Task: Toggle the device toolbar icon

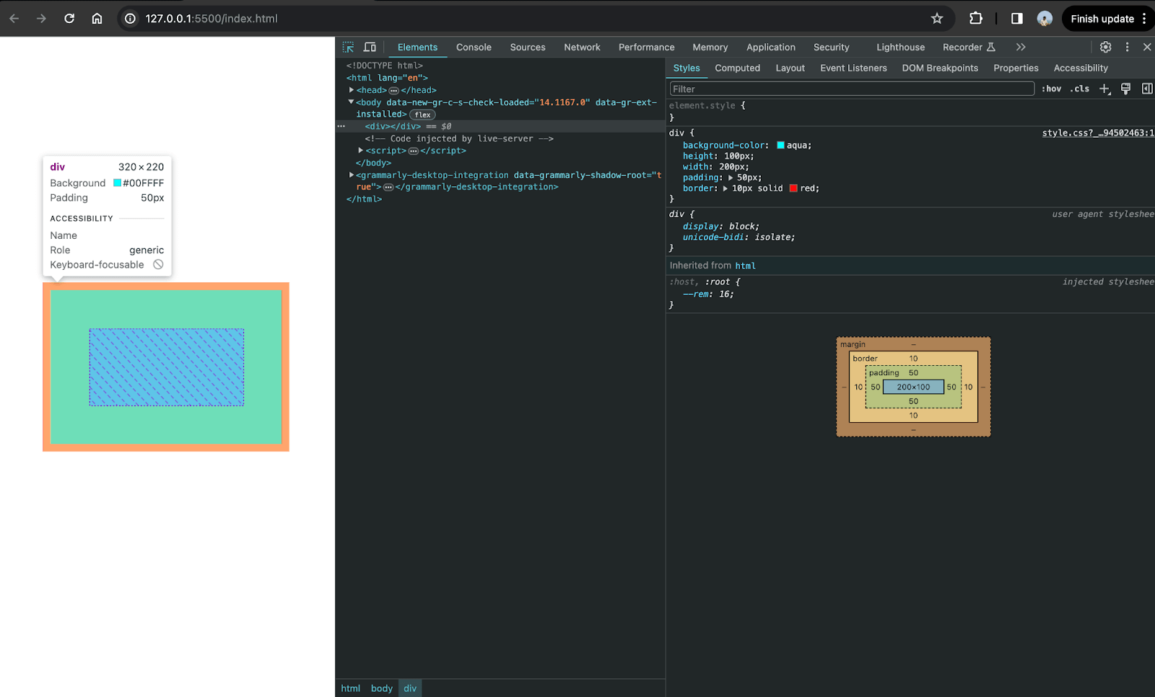Action: tap(370, 47)
